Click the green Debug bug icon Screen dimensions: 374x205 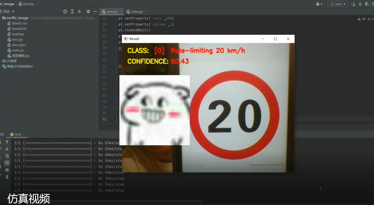coord(360,4)
